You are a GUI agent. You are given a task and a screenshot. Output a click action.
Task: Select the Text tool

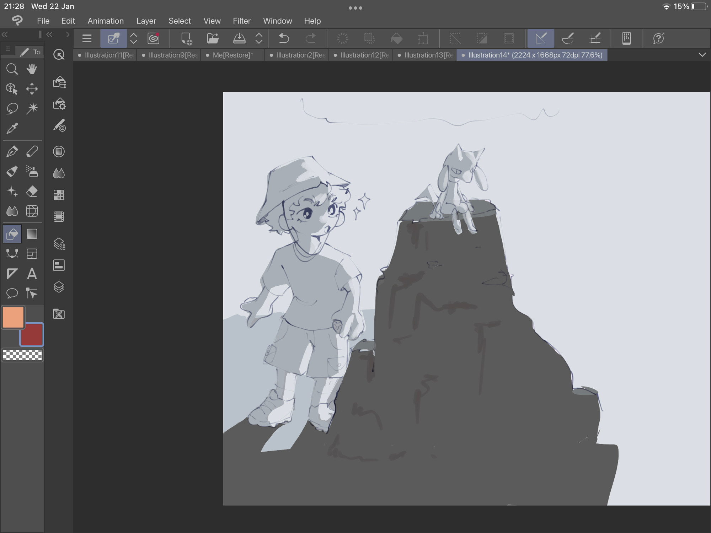tap(32, 274)
